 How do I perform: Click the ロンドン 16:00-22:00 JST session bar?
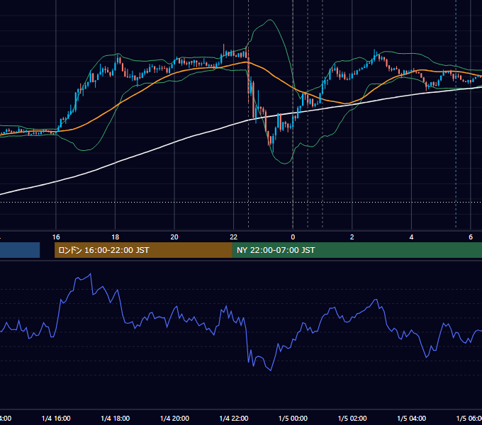(143, 250)
